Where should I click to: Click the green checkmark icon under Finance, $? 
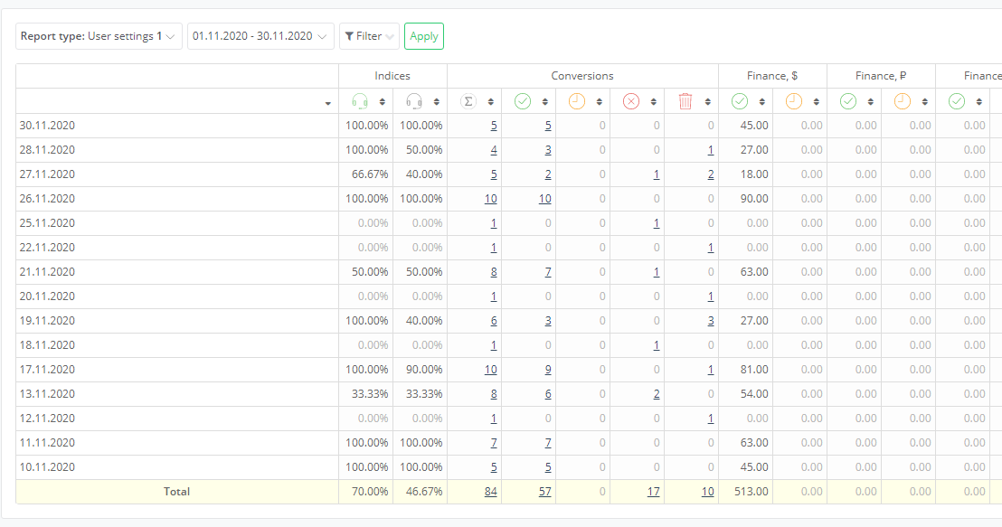[x=739, y=102]
